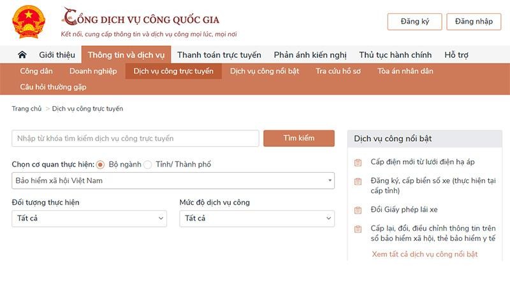Image resolution: width=510 pixels, height=286 pixels.
Task: Click the national emblem logo
Action: (29, 22)
